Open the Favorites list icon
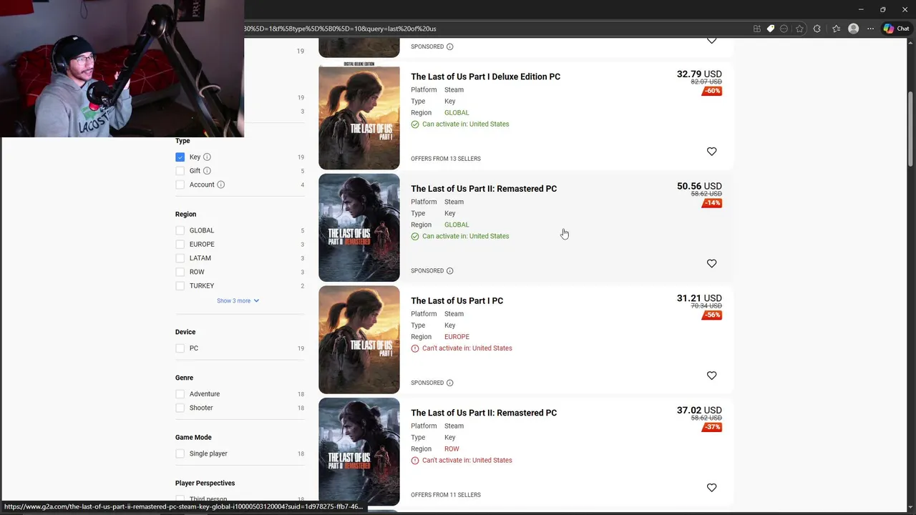This screenshot has width=916, height=515. (x=836, y=29)
